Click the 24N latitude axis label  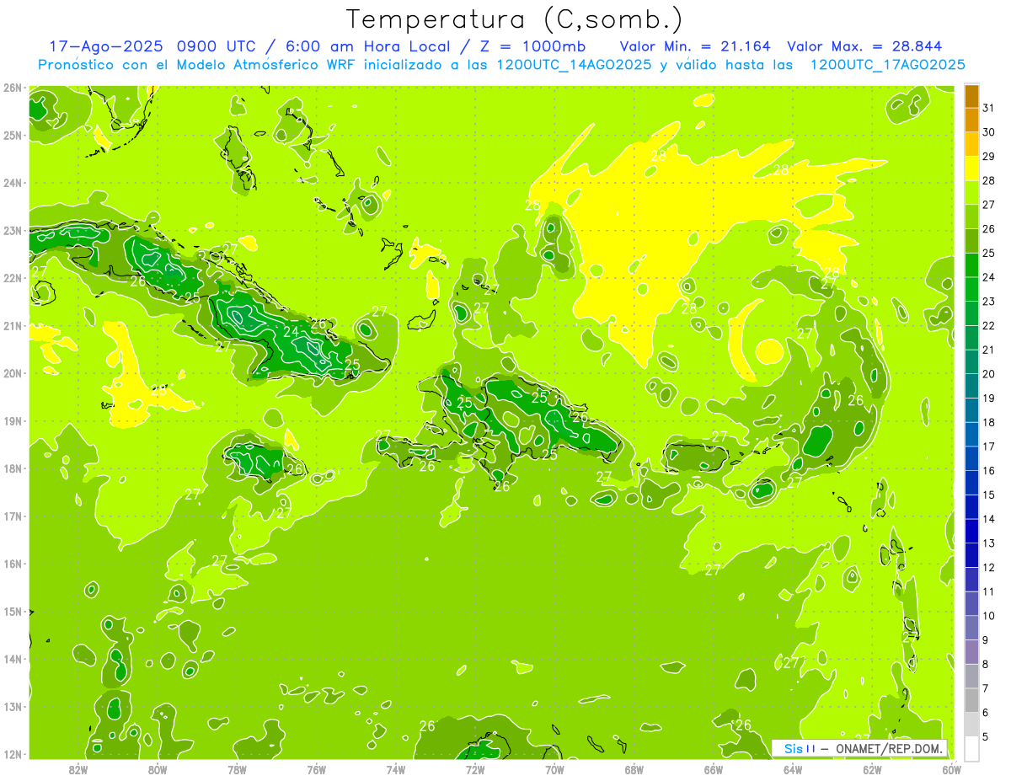12,183
